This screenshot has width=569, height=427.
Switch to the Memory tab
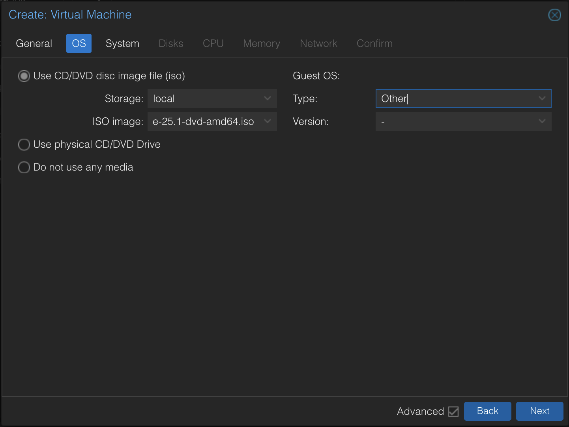[x=261, y=43]
